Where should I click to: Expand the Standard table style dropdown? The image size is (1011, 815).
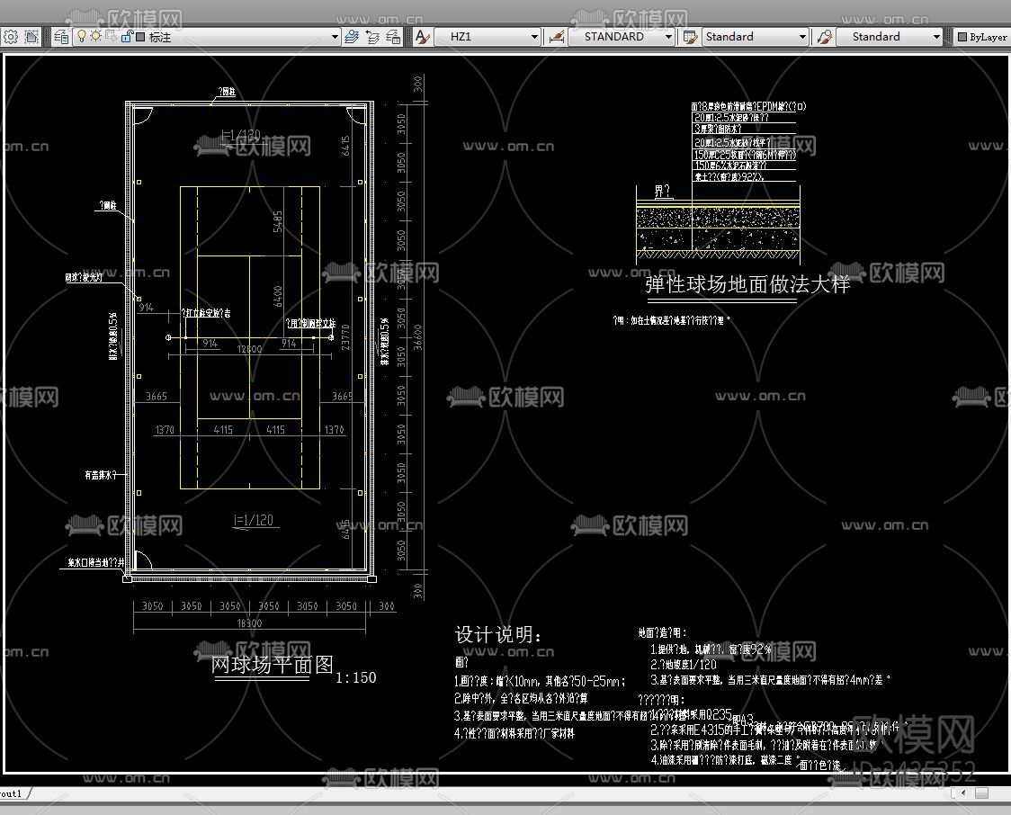coord(802,37)
